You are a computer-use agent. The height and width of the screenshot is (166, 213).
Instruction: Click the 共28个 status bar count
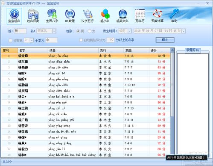(x=7, y=162)
